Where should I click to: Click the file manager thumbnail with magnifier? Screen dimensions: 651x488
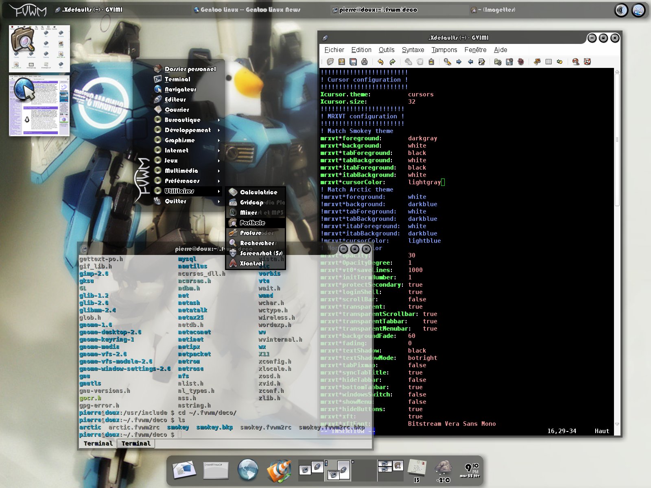tap(39, 49)
